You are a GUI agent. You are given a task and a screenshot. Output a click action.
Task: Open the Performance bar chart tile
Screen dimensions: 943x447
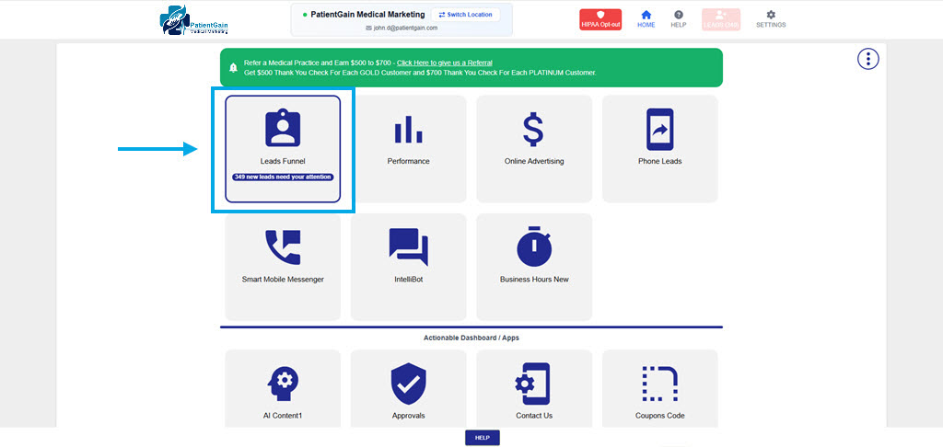(408, 149)
